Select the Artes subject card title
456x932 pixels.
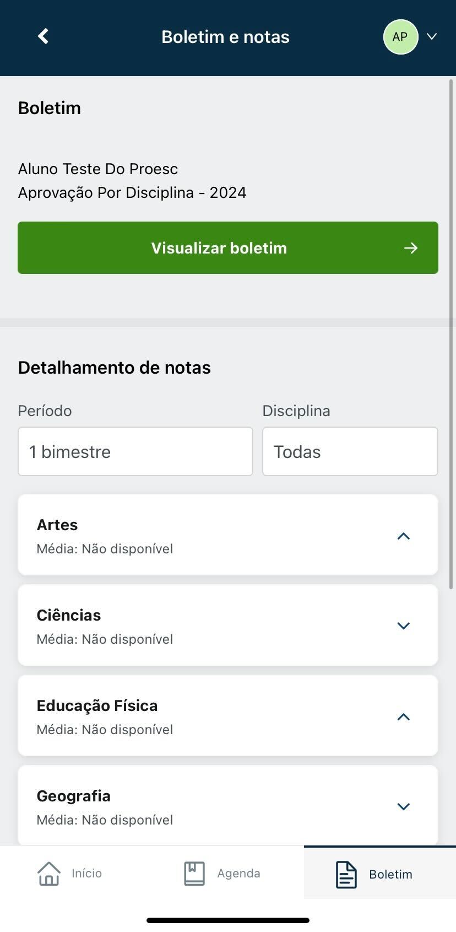57,525
